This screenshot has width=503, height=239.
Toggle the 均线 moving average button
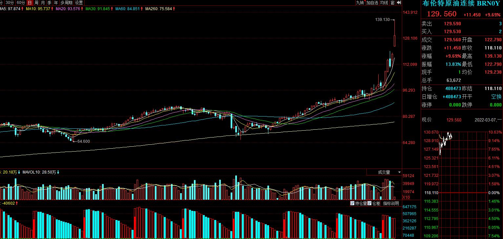384,3
